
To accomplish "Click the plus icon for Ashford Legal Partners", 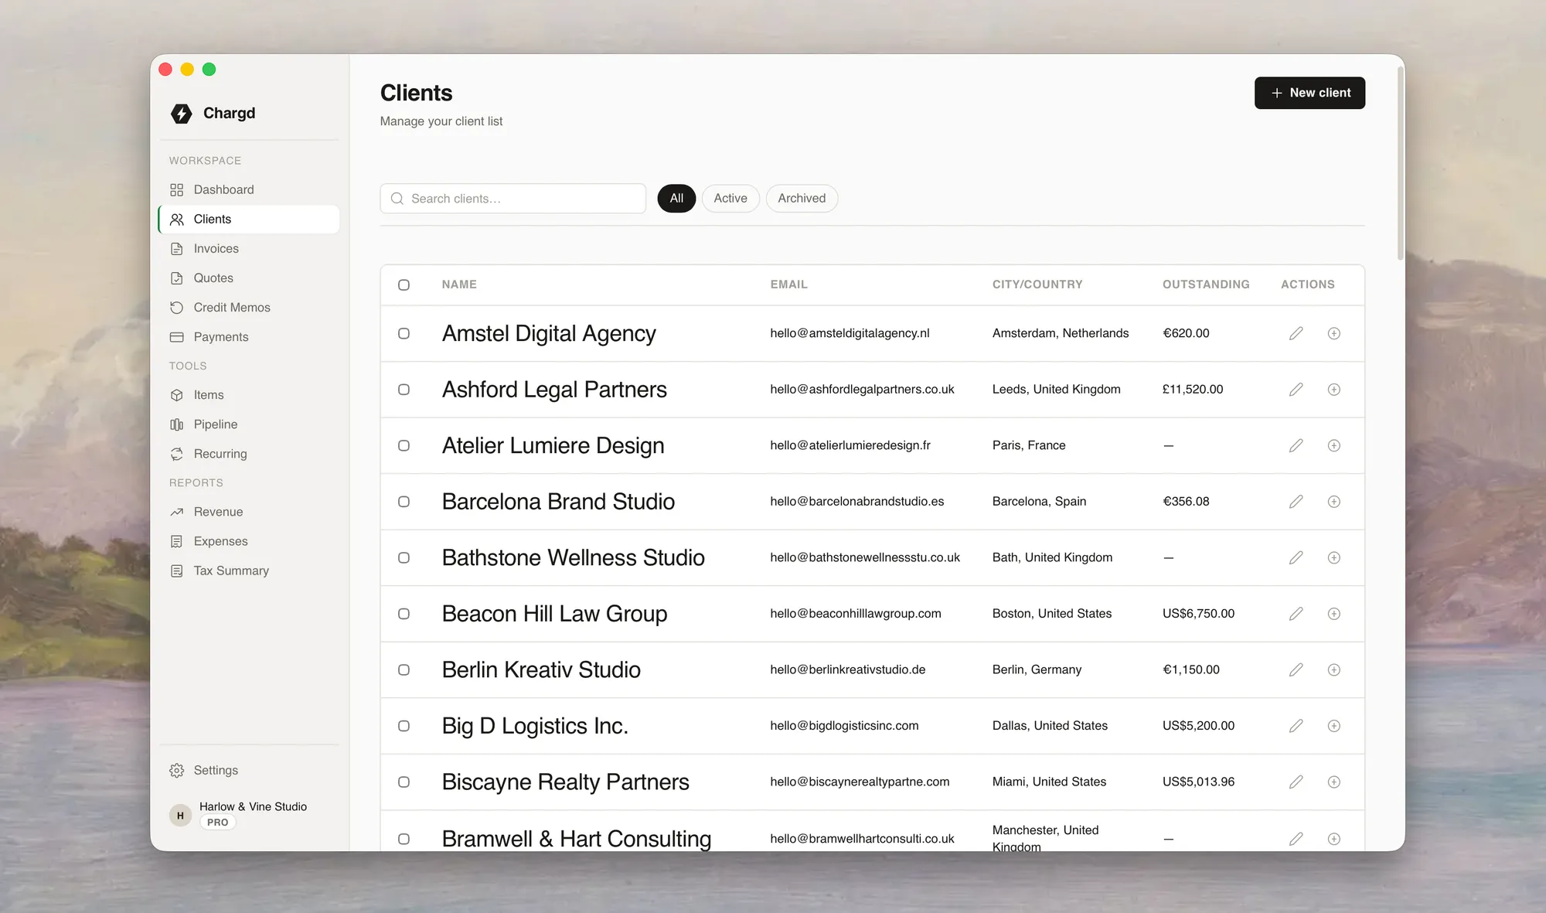I will coord(1334,390).
